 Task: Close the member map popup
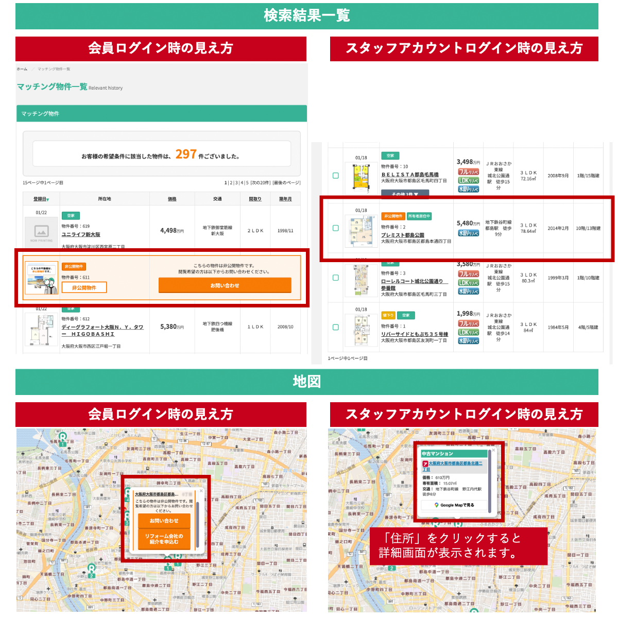click(201, 492)
